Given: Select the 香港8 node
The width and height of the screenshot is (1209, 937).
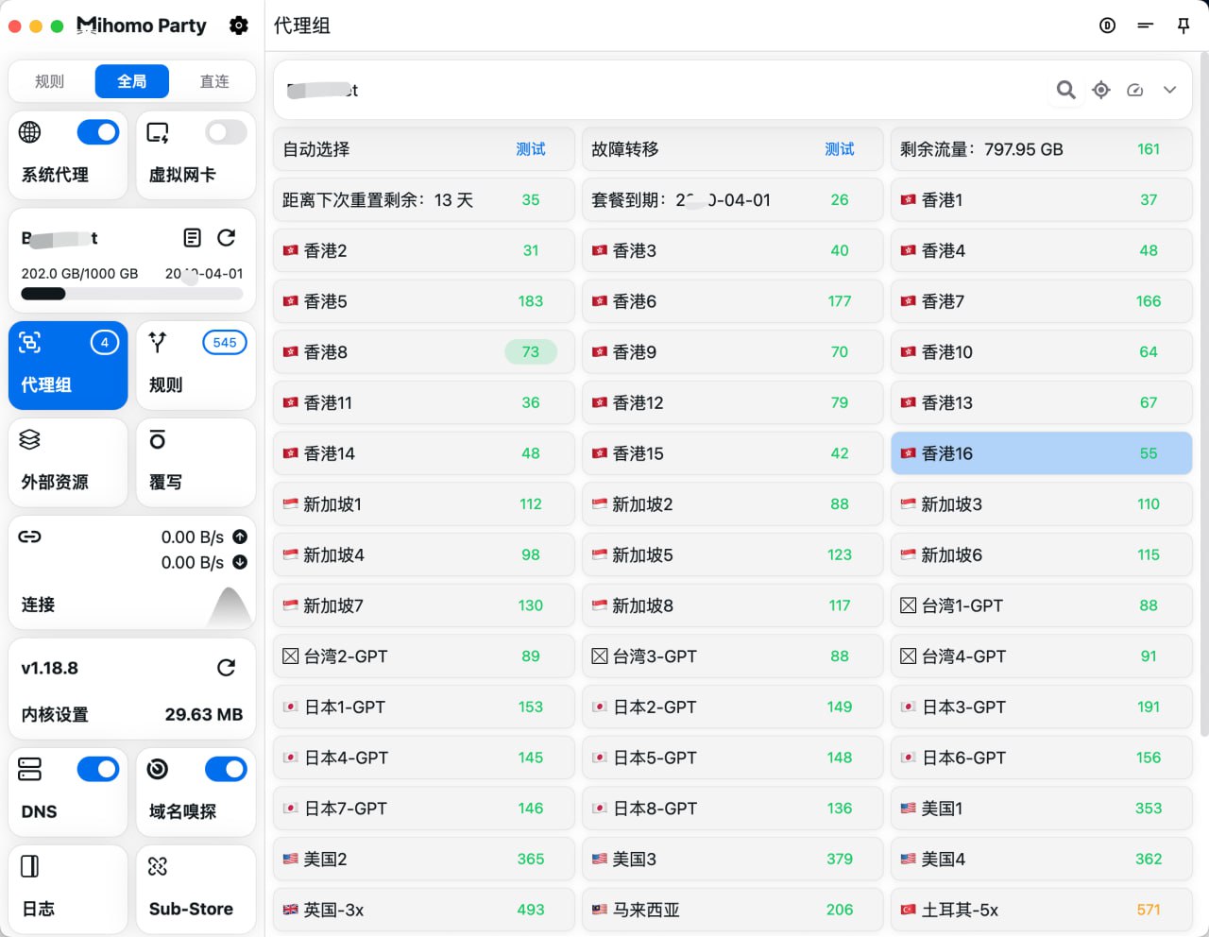Looking at the screenshot, I should coord(424,352).
